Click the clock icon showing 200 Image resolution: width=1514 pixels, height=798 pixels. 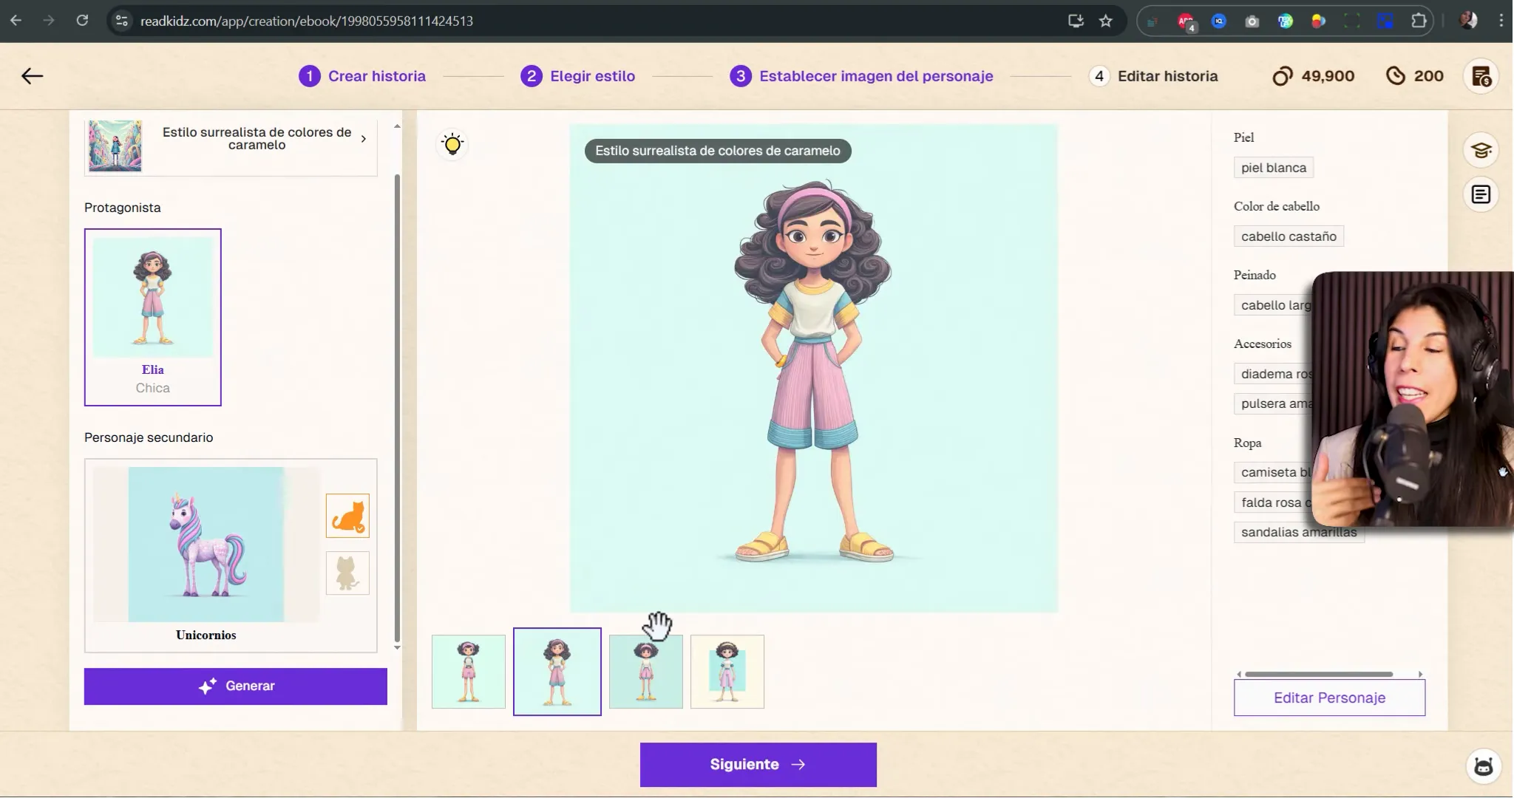(1396, 75)
